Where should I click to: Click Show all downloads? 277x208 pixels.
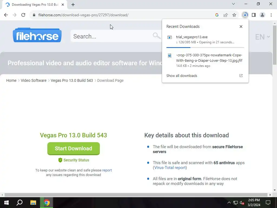(x=182, y=76)
